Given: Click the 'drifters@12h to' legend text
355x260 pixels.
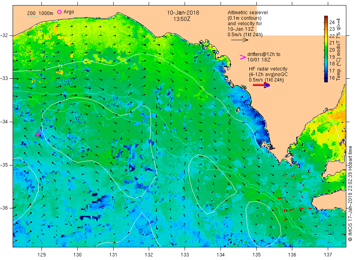Looking at the screenshot, I should (x=264, y=54).
